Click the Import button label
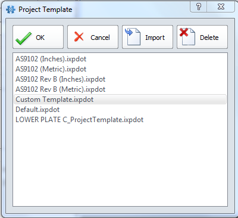This screenshot has height=218, width=238. (155, 38)
